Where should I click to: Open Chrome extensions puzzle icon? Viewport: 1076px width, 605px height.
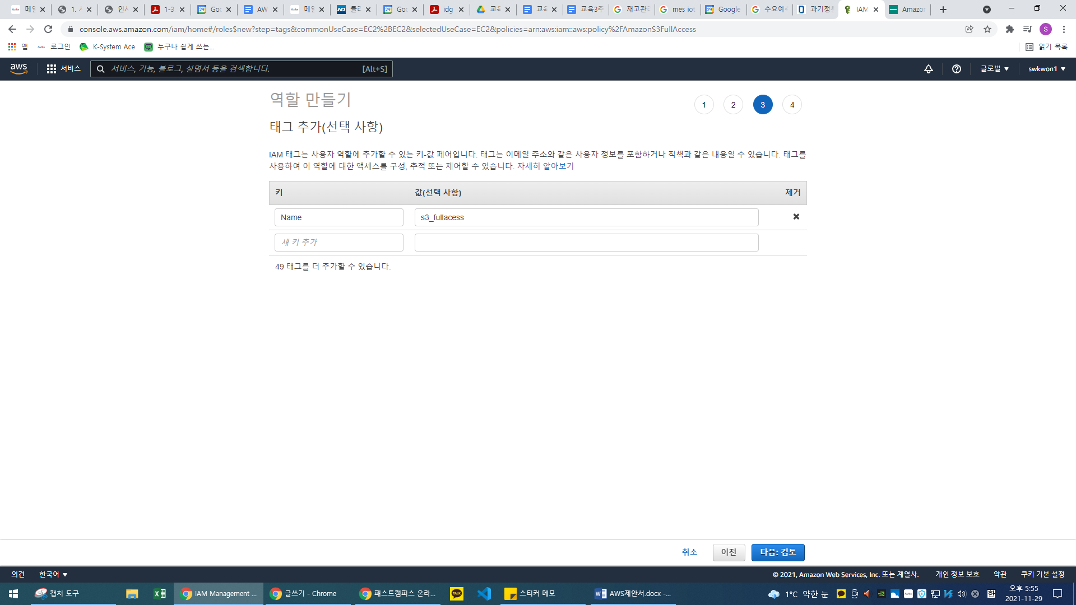1010,29
